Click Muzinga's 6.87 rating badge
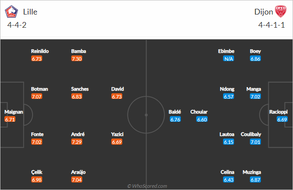The width and height of the screenshot is (293, 190). coord(255,180)
